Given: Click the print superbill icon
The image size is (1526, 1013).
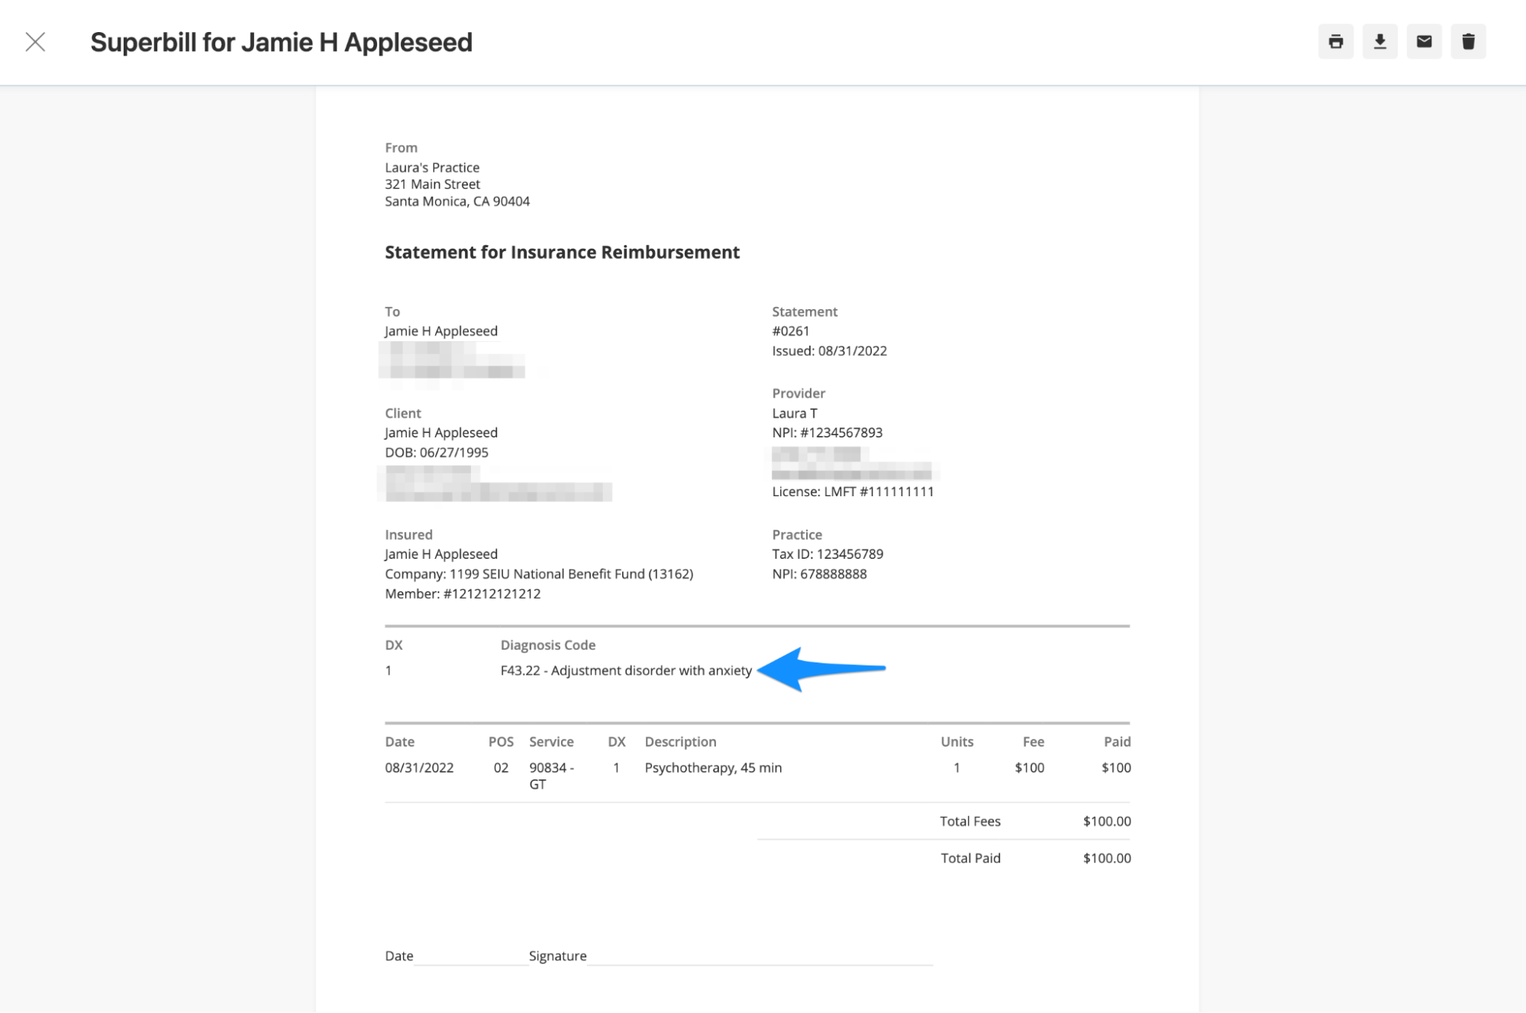Looking at the screenshot, I should pyautogui.click(x=1336, y=42).
